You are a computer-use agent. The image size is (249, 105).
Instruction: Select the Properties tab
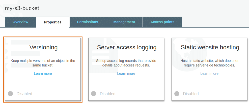pyautogui.click(x=53, y=22)
